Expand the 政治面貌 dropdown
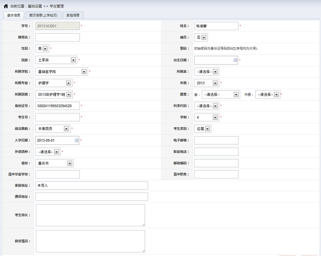 pos(66,129)
